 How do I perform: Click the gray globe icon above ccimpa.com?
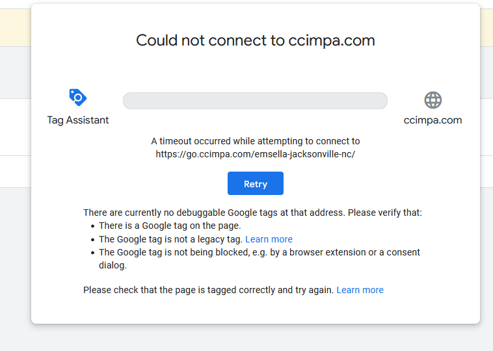[433, 100]
